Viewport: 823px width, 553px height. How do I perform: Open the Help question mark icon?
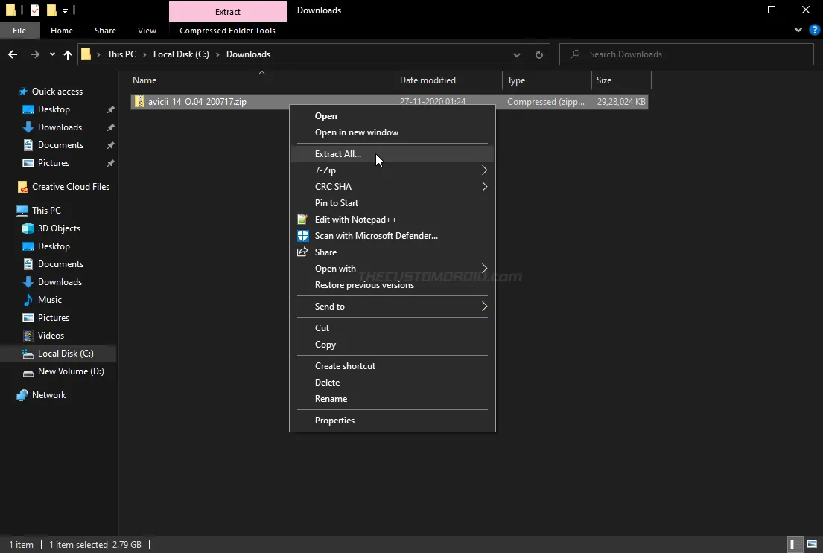[x=815, y=31]
